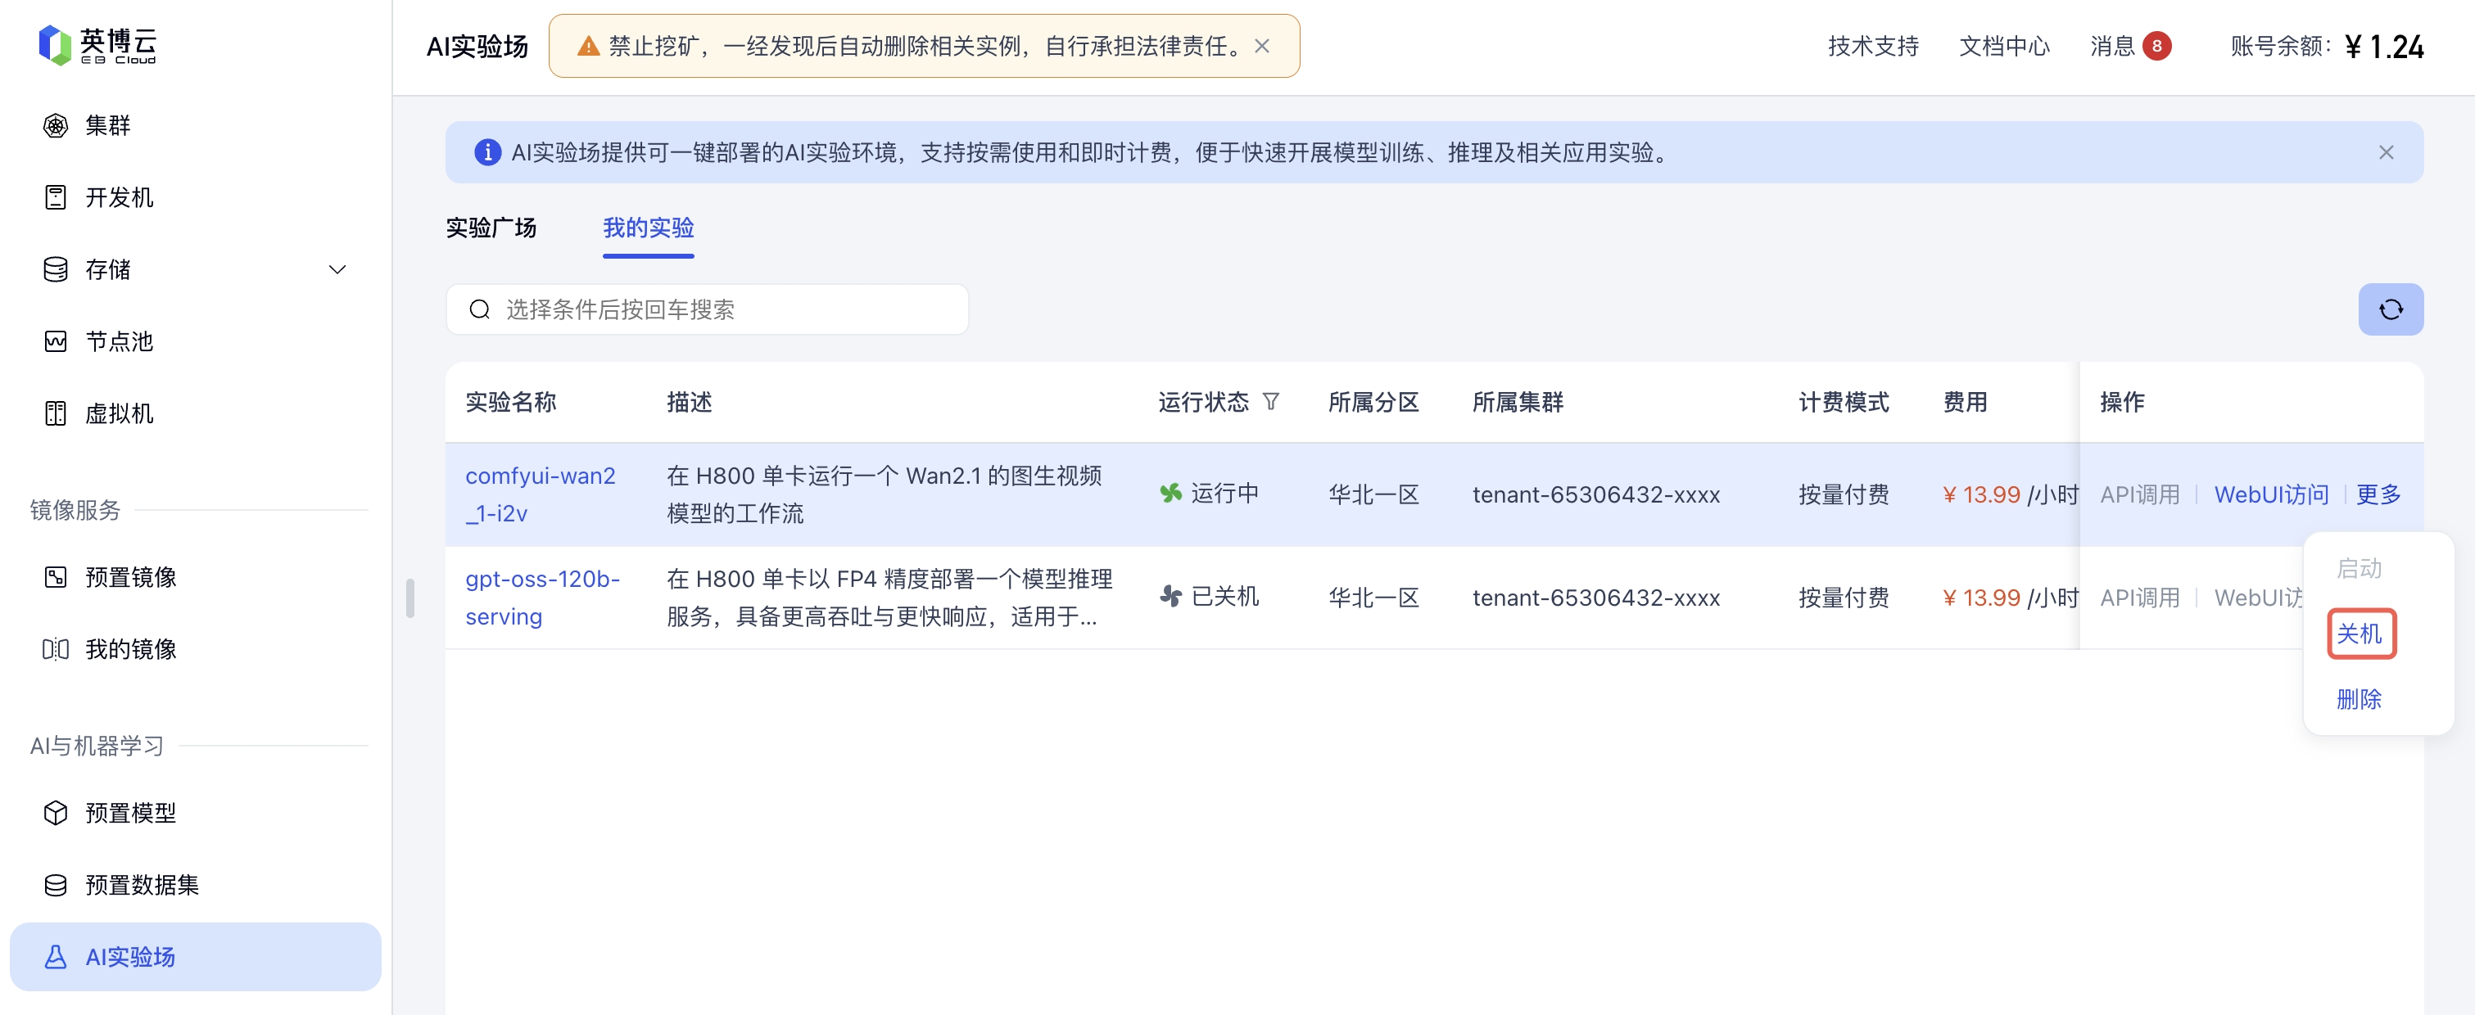Open the 虚拟机 virtual machine icon

tap(56, 414)
